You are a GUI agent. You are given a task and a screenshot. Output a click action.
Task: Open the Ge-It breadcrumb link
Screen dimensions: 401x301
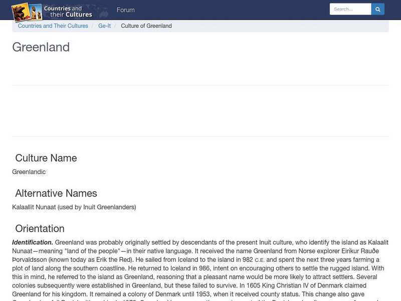pyautogui.click(x=105, y=26)
